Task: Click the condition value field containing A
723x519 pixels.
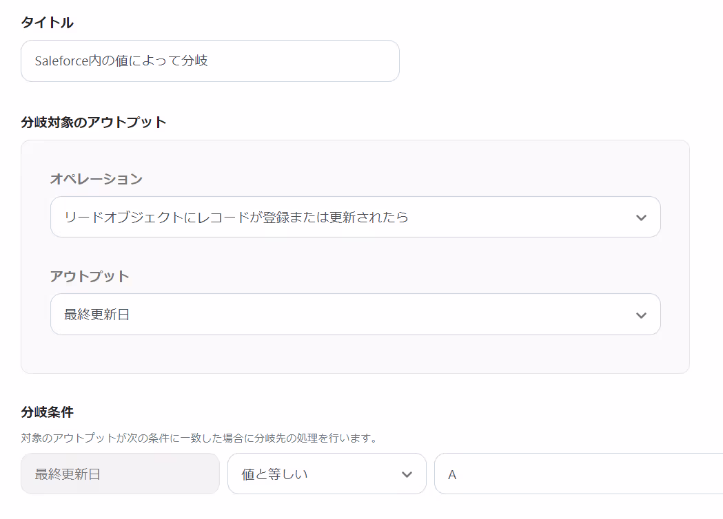Action: coord(579,474)
